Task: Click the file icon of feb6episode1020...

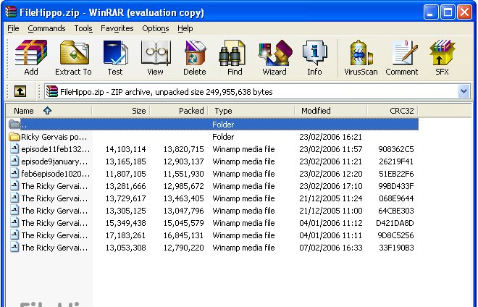Action: tap(14, 174)
